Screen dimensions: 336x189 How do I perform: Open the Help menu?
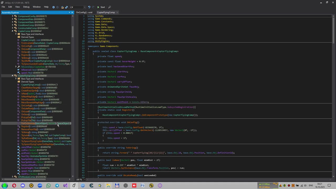(x=46, y=7)
